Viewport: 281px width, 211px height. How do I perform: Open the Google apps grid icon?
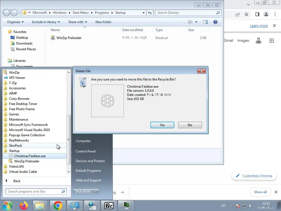pos(271,41)
